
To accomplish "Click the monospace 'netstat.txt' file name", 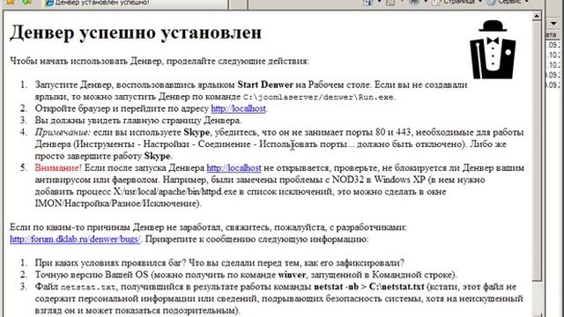I will click(88, 287).
